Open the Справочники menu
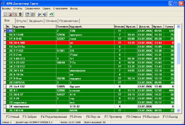 [x=31, y=8]
